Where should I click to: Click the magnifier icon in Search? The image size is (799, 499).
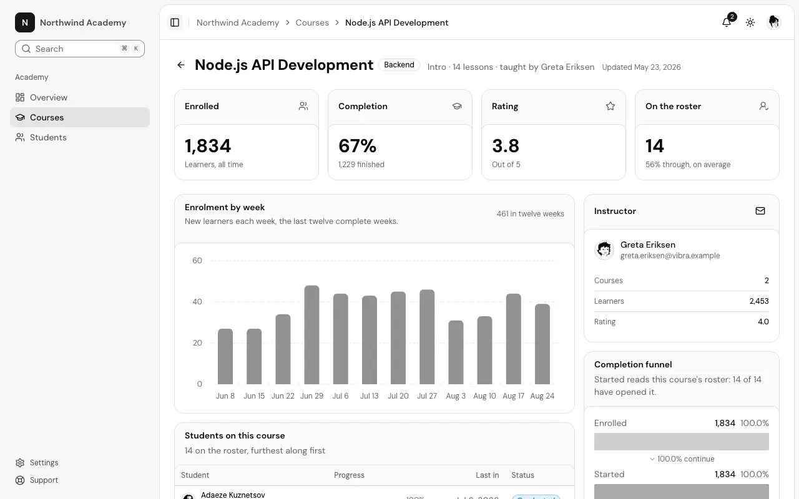26,49
